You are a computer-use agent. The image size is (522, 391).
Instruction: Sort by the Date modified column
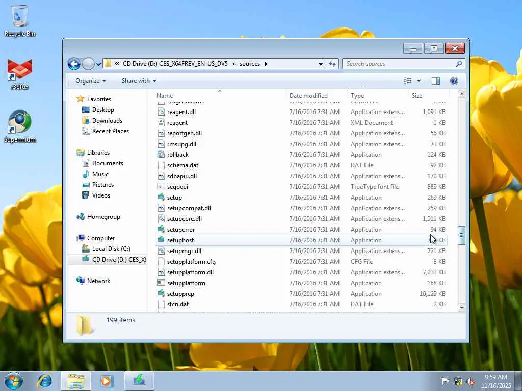(x=317, y=95)
